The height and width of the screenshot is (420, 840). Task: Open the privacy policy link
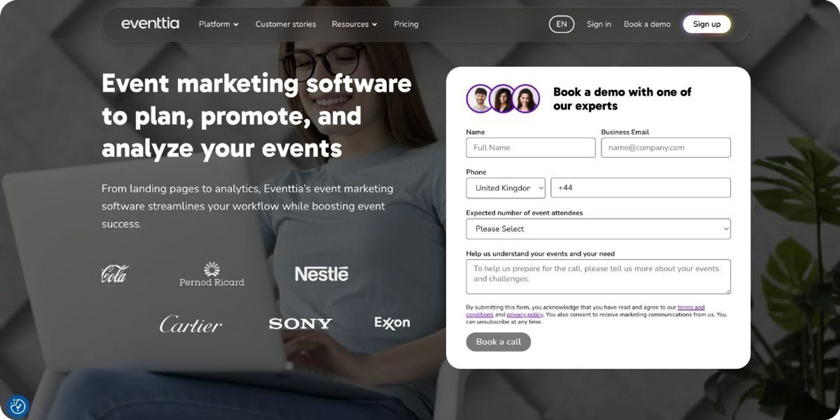525,315
